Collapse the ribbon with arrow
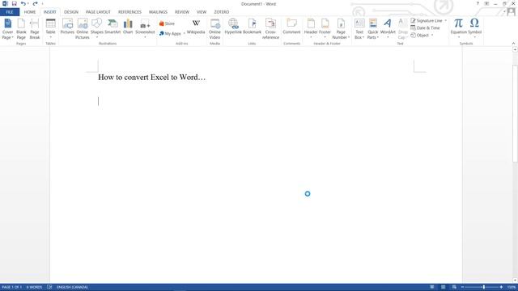 tap(513, 43)
